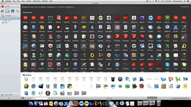The width and height of the screenshot is (191, 107).
Task: Launch Photoshop from the Dock
Action: (81, 103)
